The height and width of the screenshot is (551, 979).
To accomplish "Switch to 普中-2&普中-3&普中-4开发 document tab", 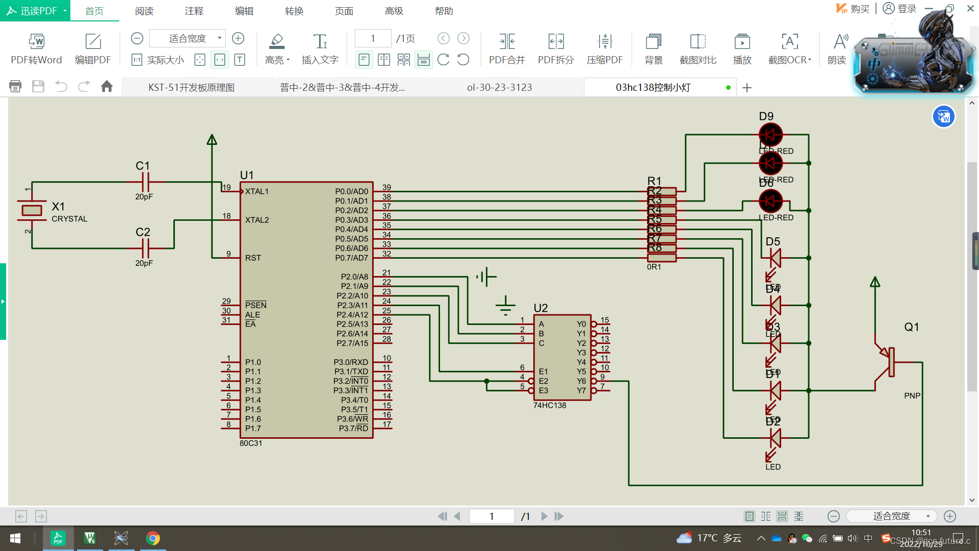I will [352, 87].
